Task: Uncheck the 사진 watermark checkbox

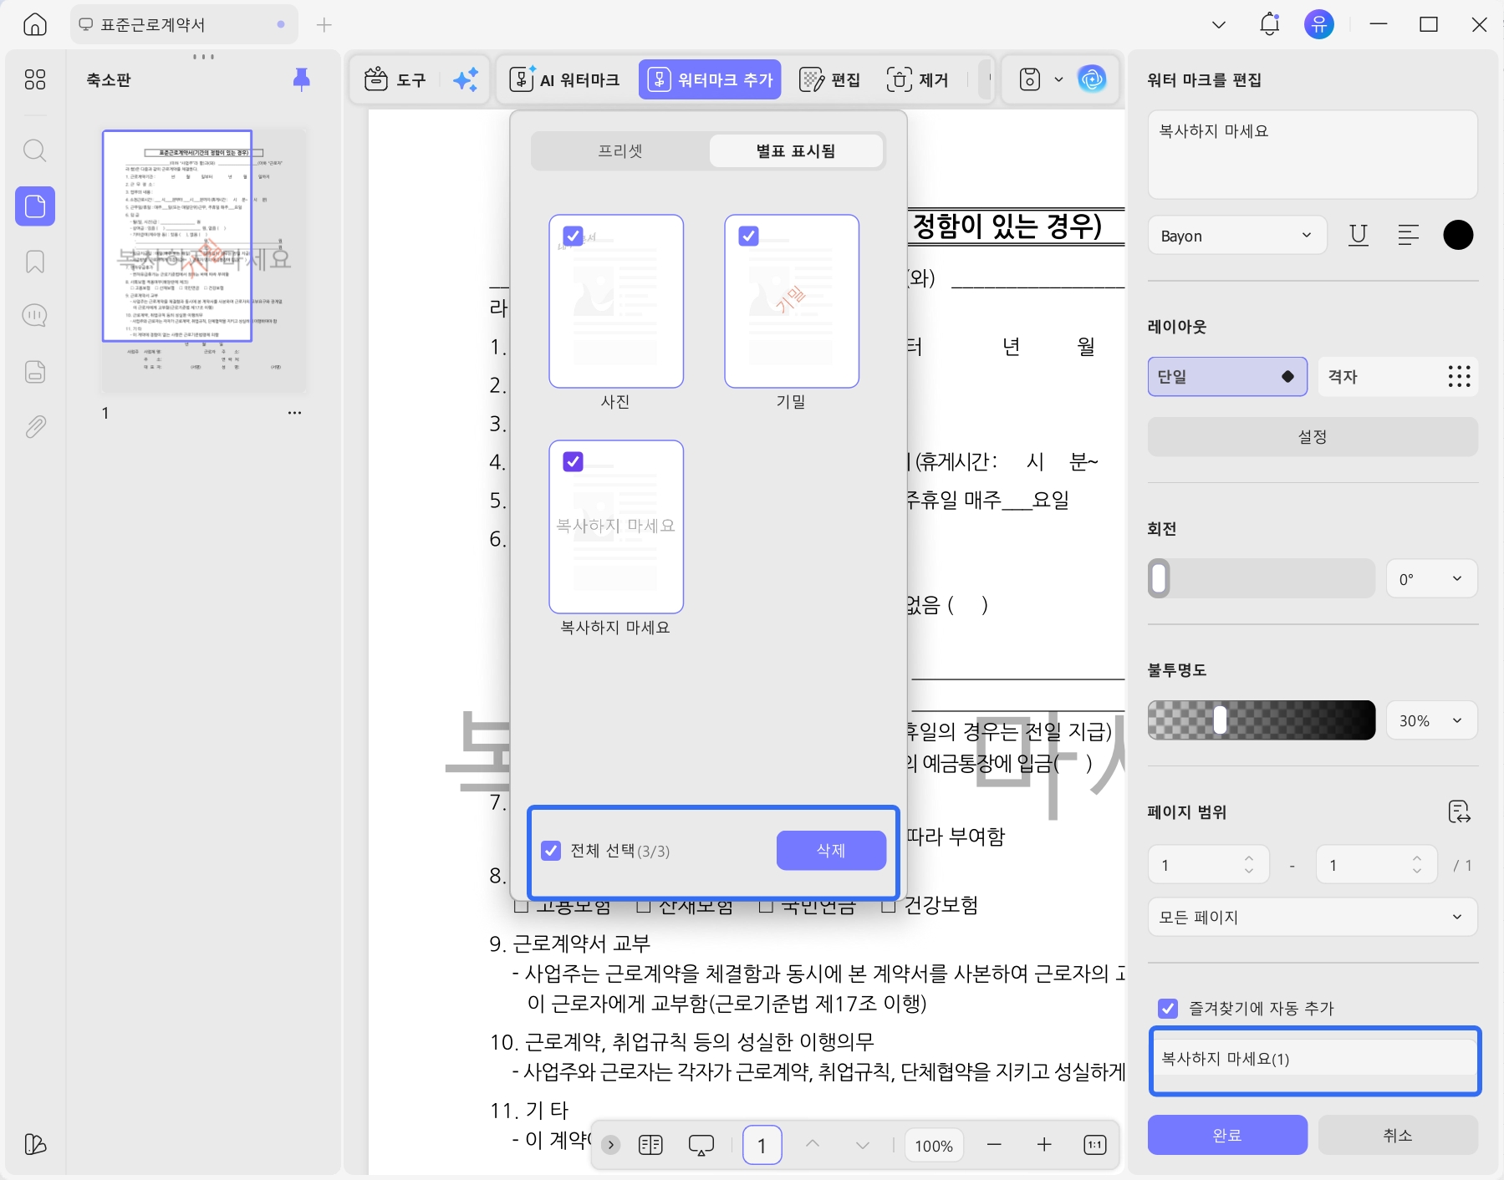Action: tap(573, 236)
